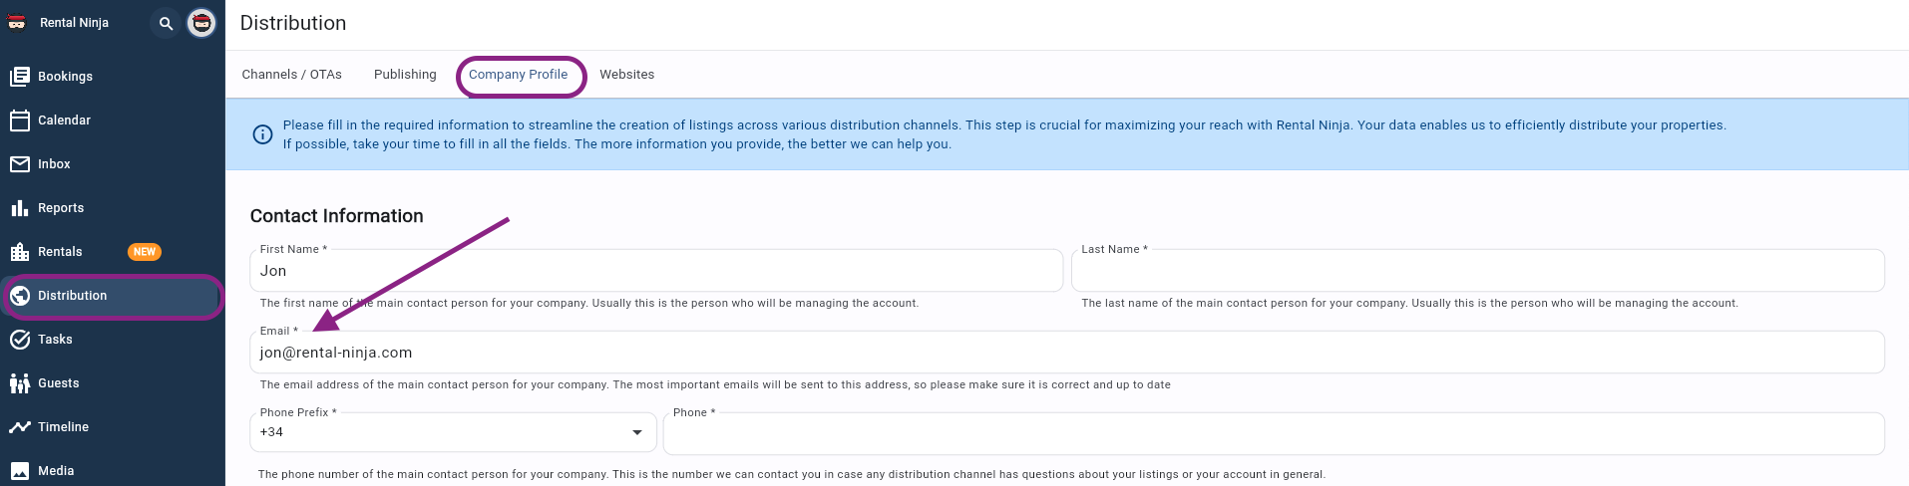Click the Phone number field
Image resolution: width=1909 pixels, height=486 pixels.
coord(1274,433)
